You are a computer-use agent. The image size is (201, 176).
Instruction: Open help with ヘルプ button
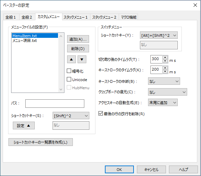coord(183,170)
